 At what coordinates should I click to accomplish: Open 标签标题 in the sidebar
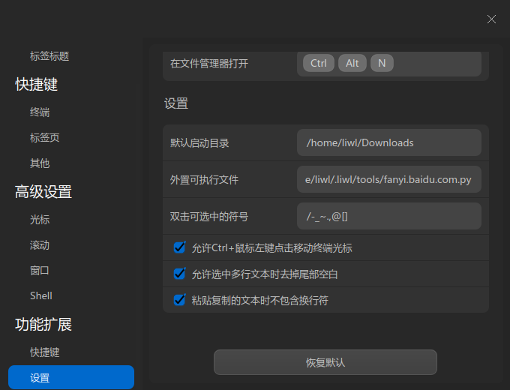pyautogui.click(x=49, y=56)
